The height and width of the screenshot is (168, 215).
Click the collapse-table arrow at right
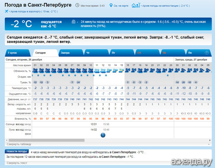click(x=209, y=144)
